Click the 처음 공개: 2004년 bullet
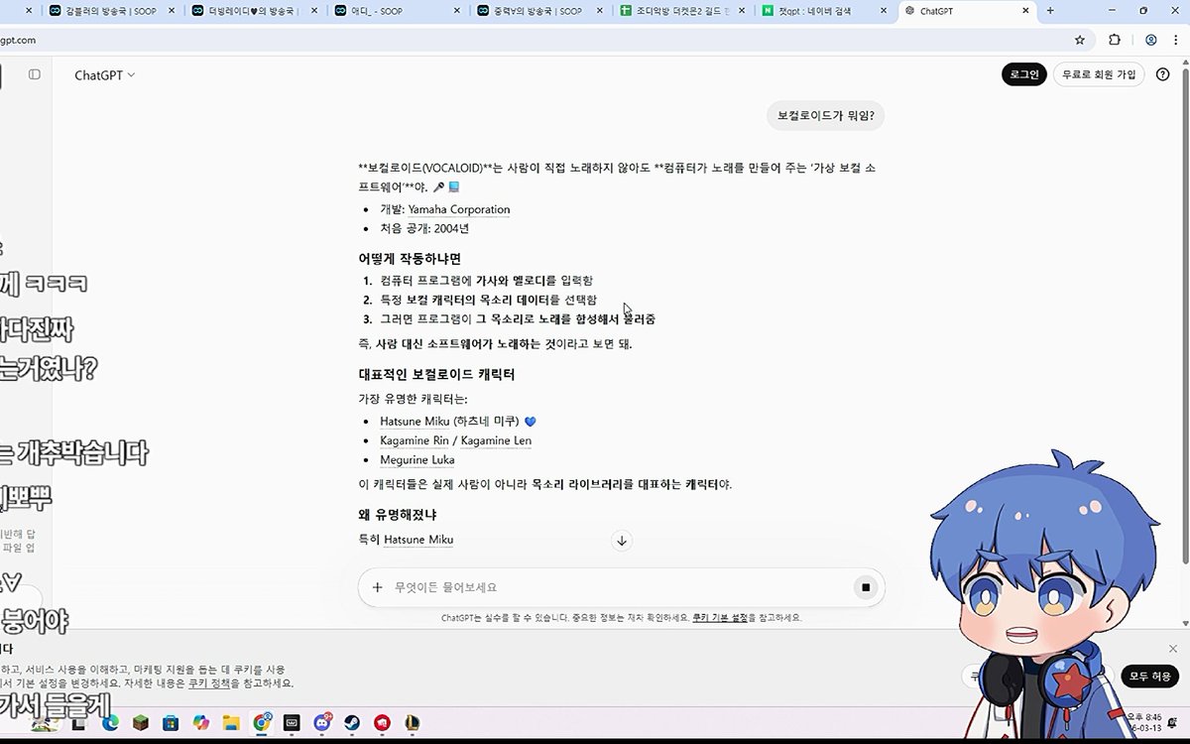The image size is (1190, 744). coord(424,228)
